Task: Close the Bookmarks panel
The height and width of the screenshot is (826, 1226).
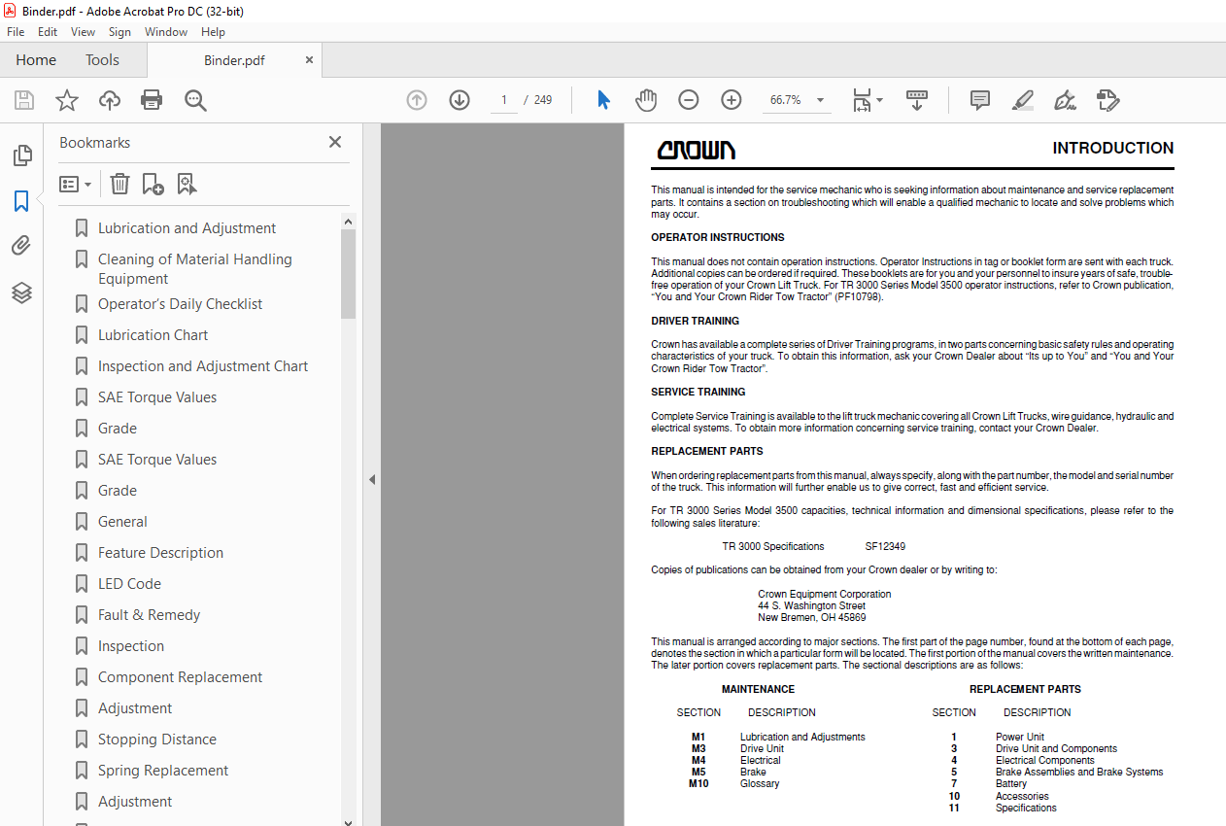Action: click(335, 142)
